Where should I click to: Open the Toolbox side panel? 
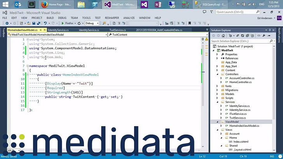pyautogui.click(x=3, y=33)
